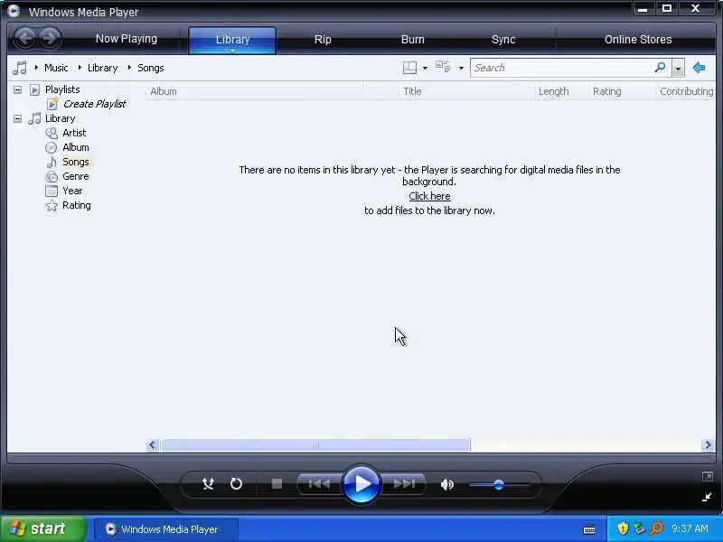Click the Windows Media Player title bar icon
The width and height of the screenshot is (723, 542).
(x=14, y=11)
